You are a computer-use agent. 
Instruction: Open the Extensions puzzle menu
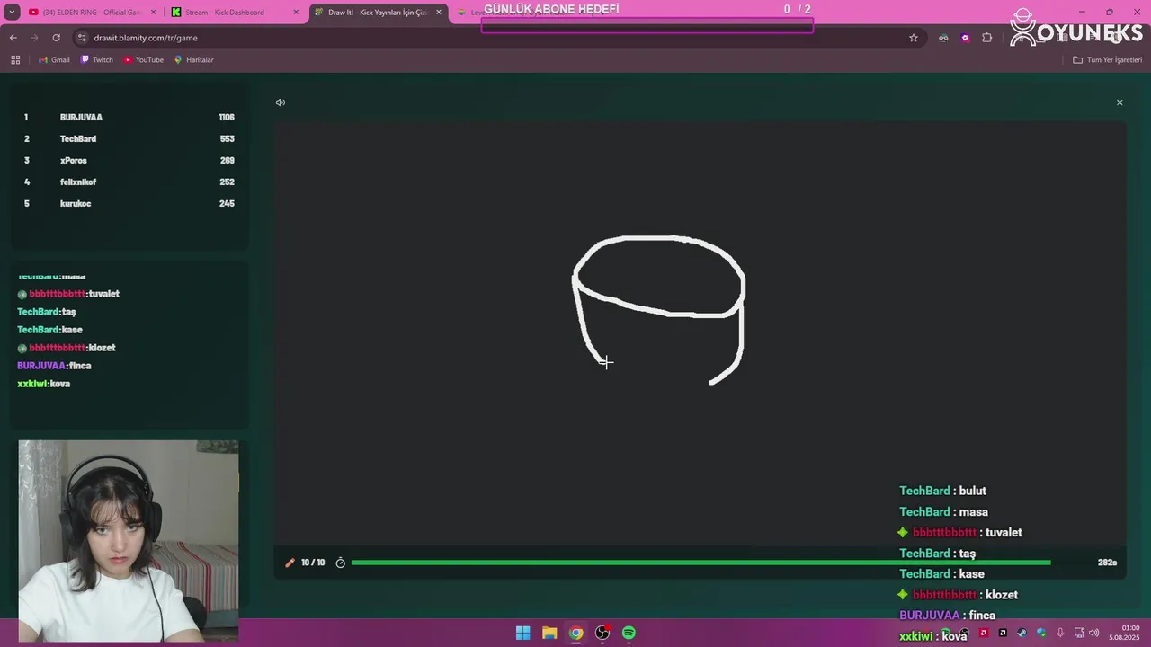coord(987,38)
